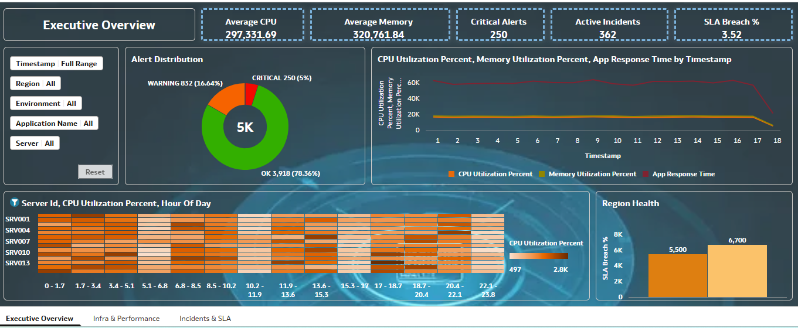Click the 60K y-axis label
The width and height of the screenshot is (798, 328).
(413, 83)
